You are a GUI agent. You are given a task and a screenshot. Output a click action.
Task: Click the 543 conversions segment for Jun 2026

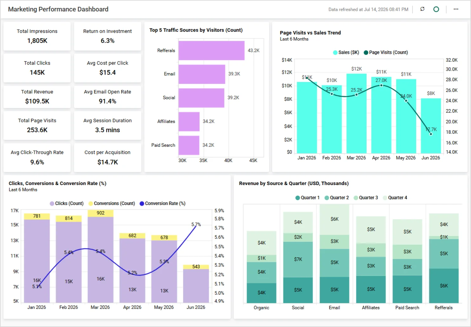(196, 267)
